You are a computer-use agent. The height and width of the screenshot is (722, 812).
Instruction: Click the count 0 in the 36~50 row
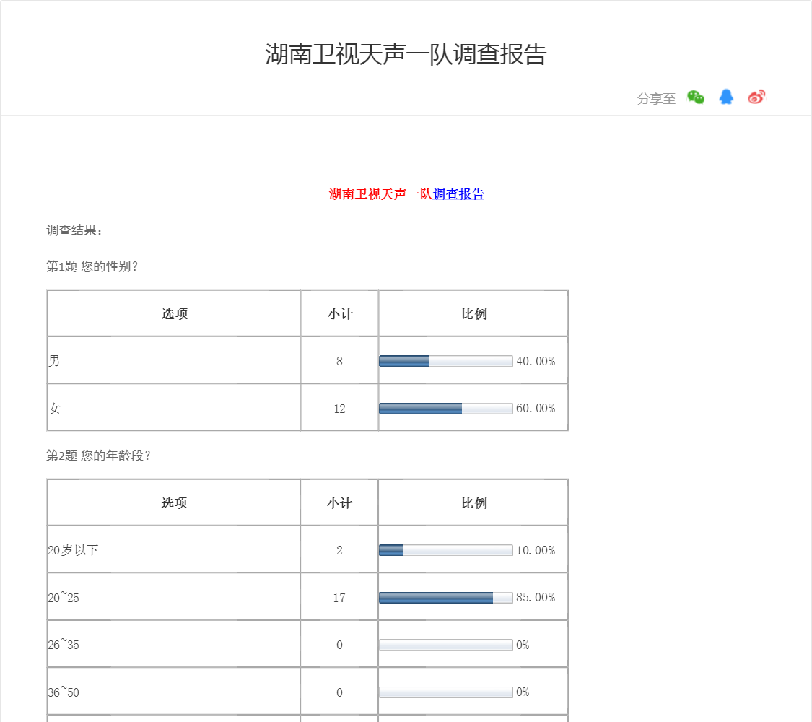point(339,692)
